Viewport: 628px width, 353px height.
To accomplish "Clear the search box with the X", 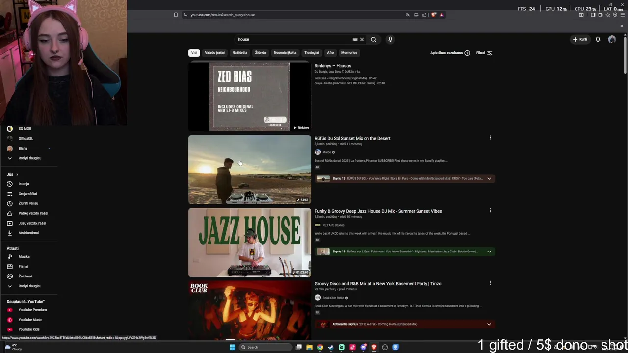I will 362,39.
